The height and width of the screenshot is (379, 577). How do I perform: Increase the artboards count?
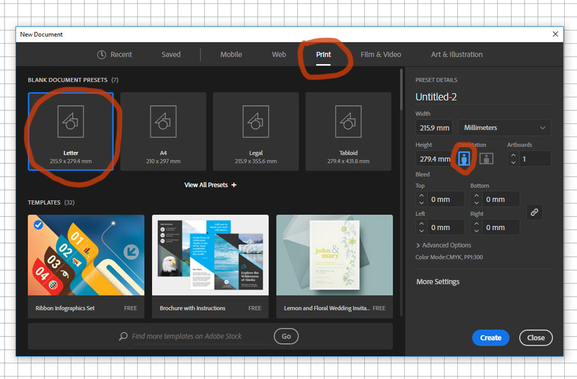pyautogui.click(x=513, y=155)
